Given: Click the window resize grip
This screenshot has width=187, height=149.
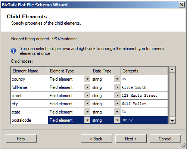Looking at the screenshot, I should coord(183,145).
